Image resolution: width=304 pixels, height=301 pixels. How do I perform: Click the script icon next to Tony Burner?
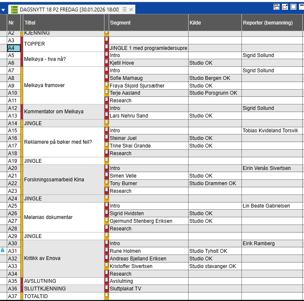point(107,183)
